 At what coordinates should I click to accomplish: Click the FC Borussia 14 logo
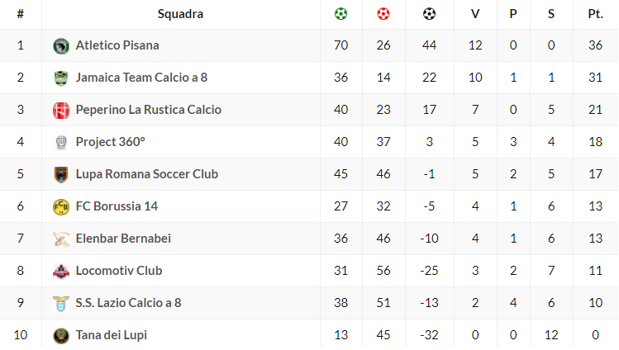(x=60, y=206)
